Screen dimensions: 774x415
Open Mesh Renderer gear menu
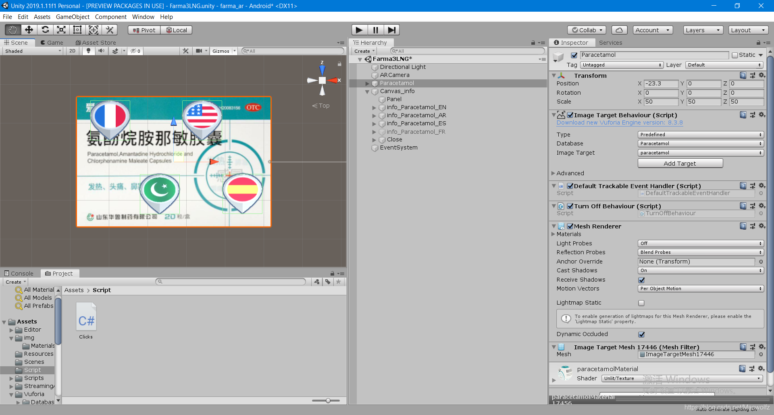point(762,226)
